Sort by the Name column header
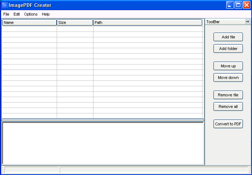 click(29, 22)
